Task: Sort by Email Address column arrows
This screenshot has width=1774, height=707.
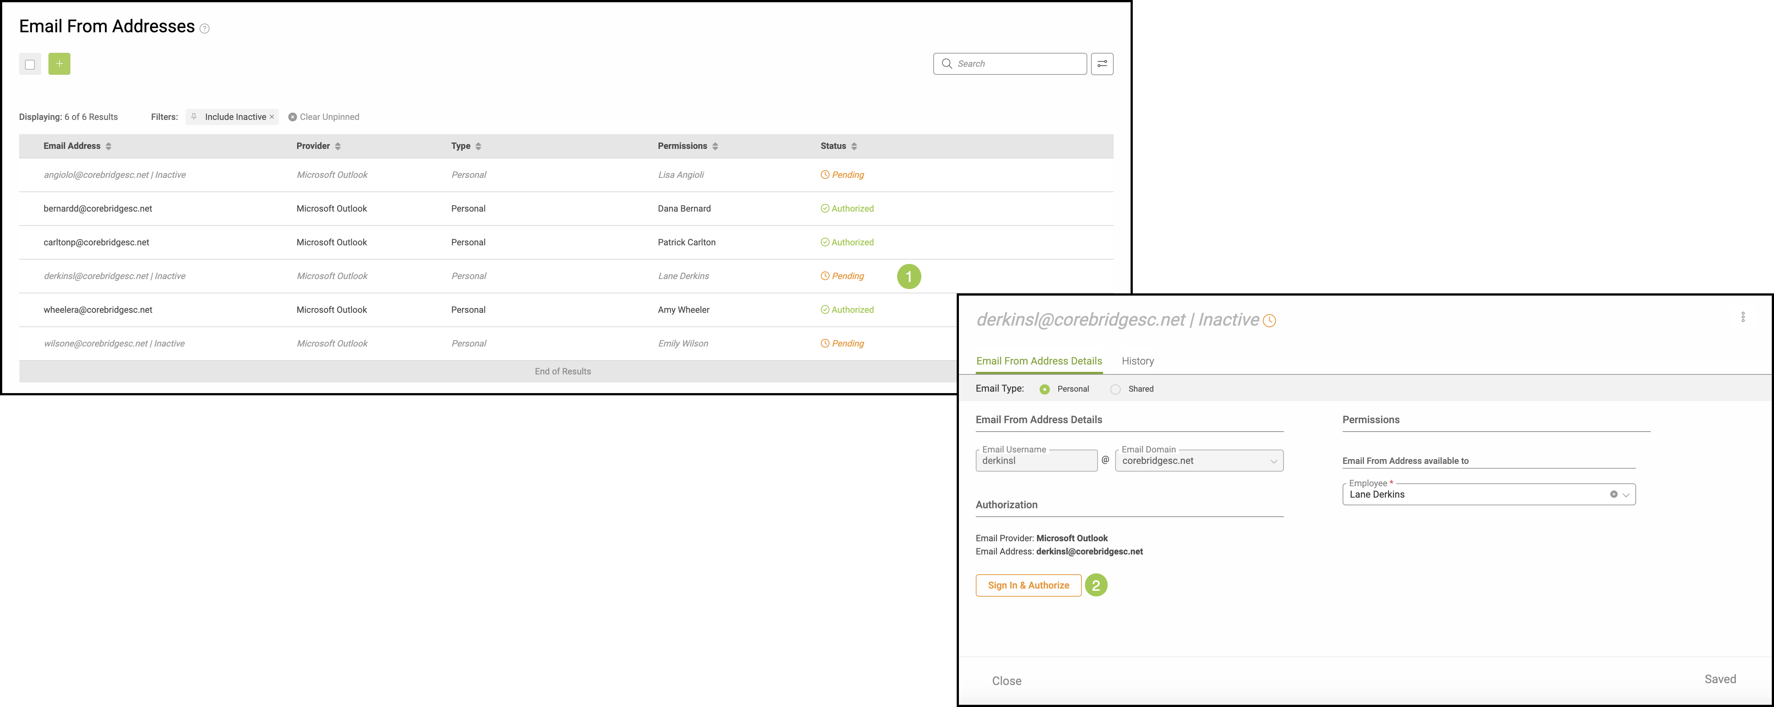Action: coord(108,146)
